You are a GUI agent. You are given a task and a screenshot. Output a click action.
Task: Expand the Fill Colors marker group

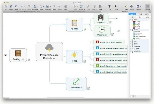[131, 48]
